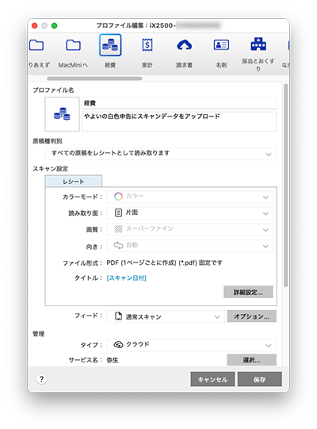The image size is (317, 429).
Task: Select the 家計 receipt profile icon
Action: pyautogui.click(x=147, y=45)
